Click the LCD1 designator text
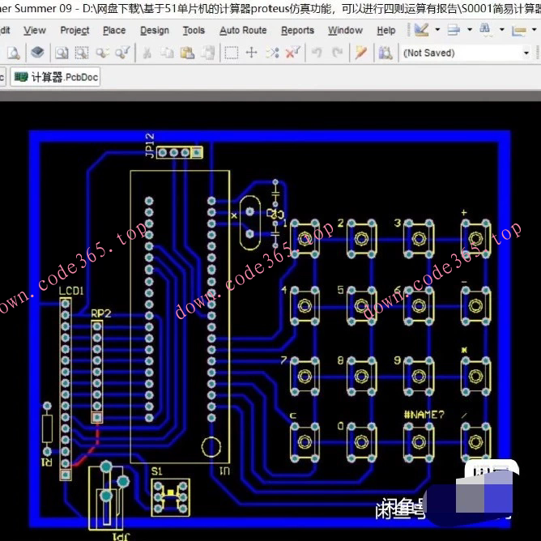 (71, 291)
